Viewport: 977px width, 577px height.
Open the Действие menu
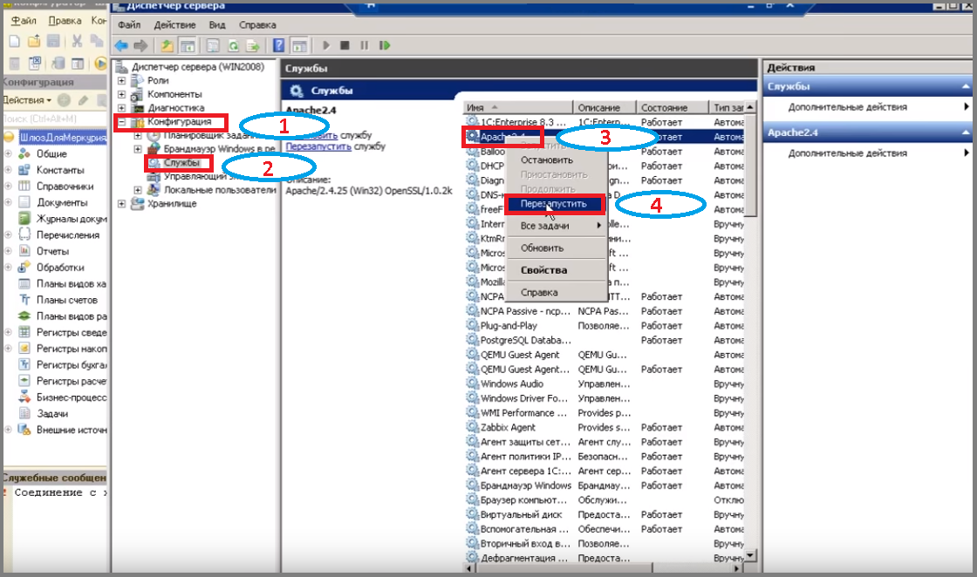coord(174,25)
